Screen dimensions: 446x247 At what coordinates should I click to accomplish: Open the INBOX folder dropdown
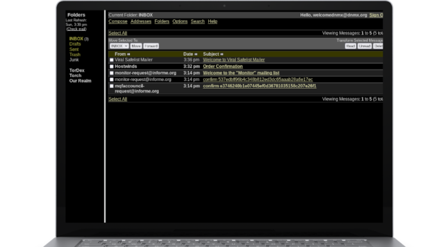[119, 46]
